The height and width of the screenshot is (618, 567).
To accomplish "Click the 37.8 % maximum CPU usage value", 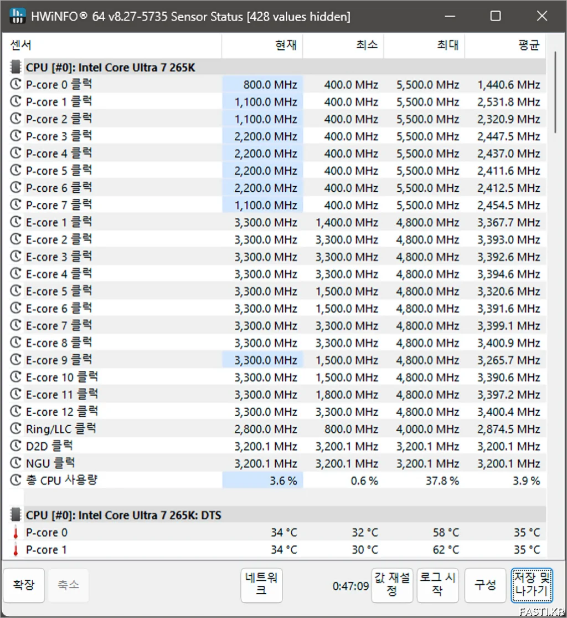I will click(x=442, y=481).
